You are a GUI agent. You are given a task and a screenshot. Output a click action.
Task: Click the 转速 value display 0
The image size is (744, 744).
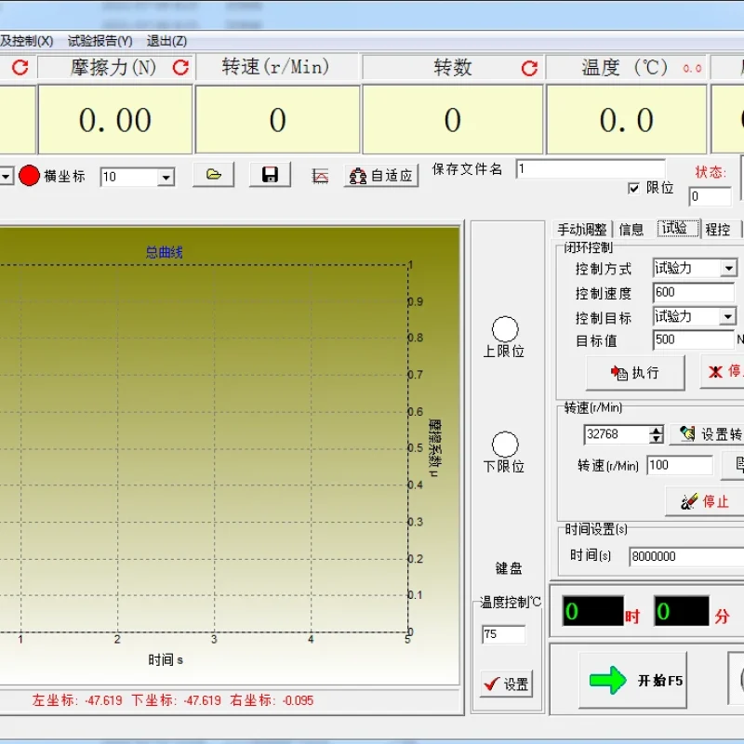[277, 120]
